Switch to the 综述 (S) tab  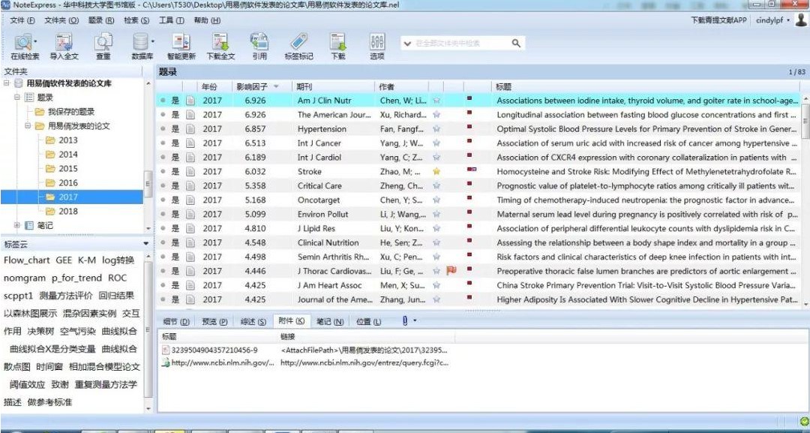[x=252, y=322]
